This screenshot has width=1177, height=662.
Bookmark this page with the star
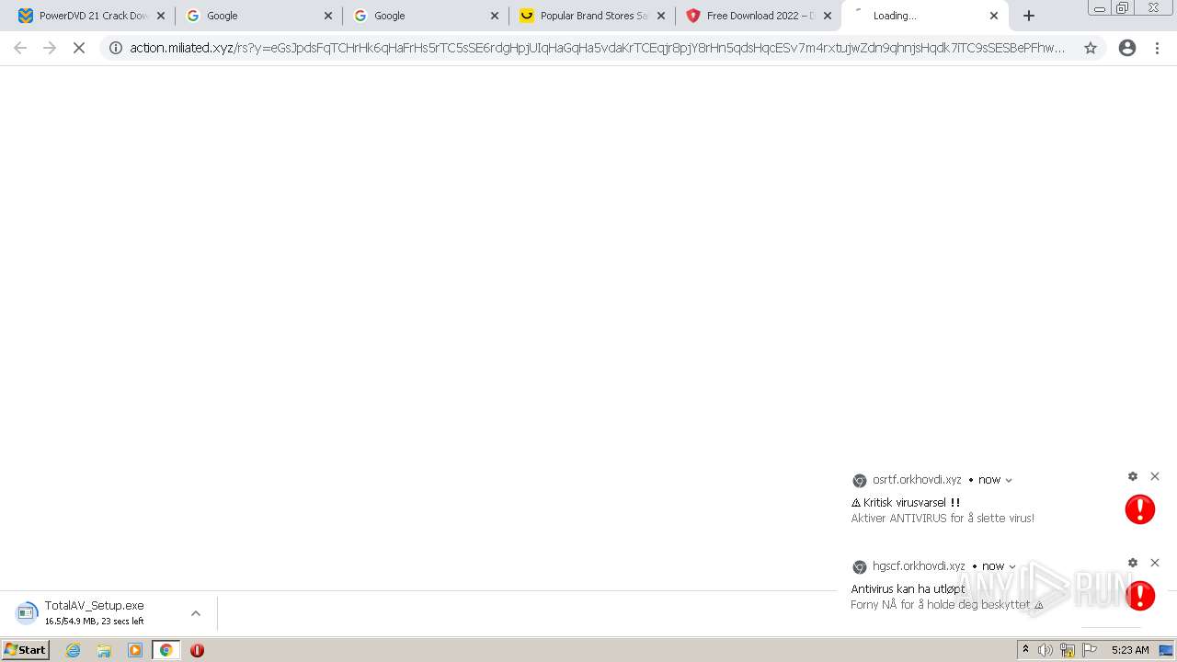[1091, 48]
